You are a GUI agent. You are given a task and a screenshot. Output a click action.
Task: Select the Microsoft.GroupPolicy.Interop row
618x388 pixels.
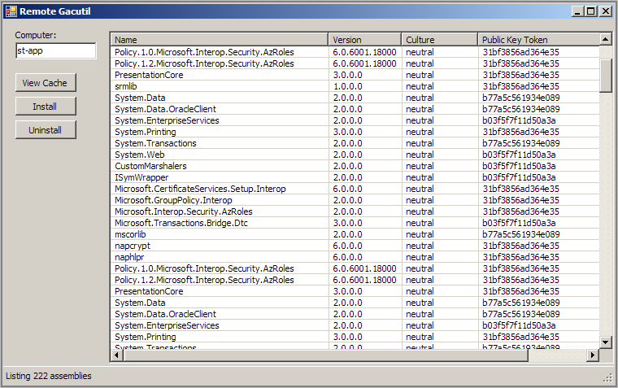point(355,200)
